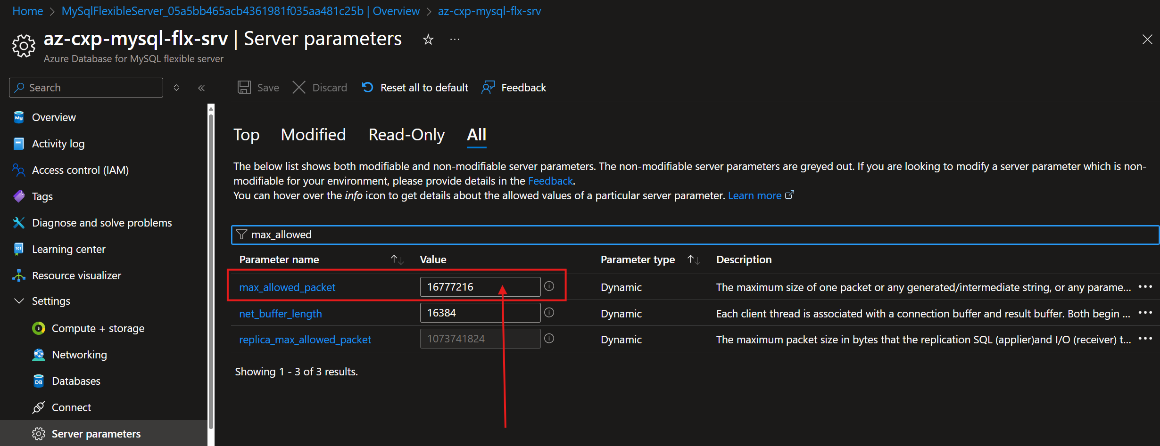The image size is (1160, 446).
Task: Open more actions for max_allowed_packet row
Action: point(1145,286)
